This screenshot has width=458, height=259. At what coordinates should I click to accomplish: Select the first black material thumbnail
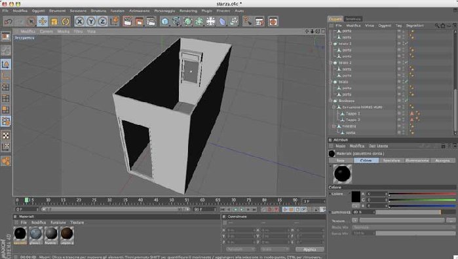[x=20, y=235]
